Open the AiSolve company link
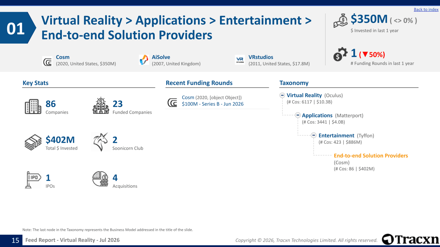The image size is (440, 247). tap(161, 57)
